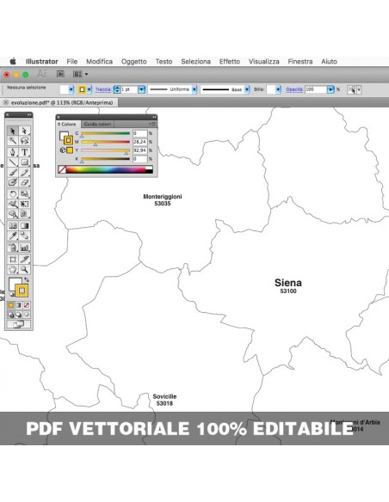This screenshot has height=502, width=389.
Task: Select the Pencil tool
Action: click(x=24, y=173)
